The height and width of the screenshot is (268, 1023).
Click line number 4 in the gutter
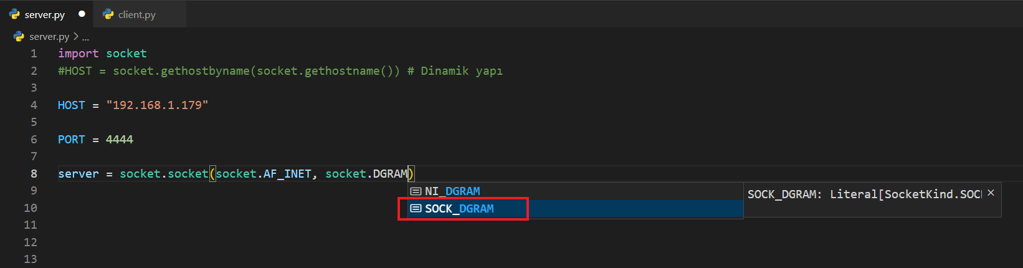point(34,105)
